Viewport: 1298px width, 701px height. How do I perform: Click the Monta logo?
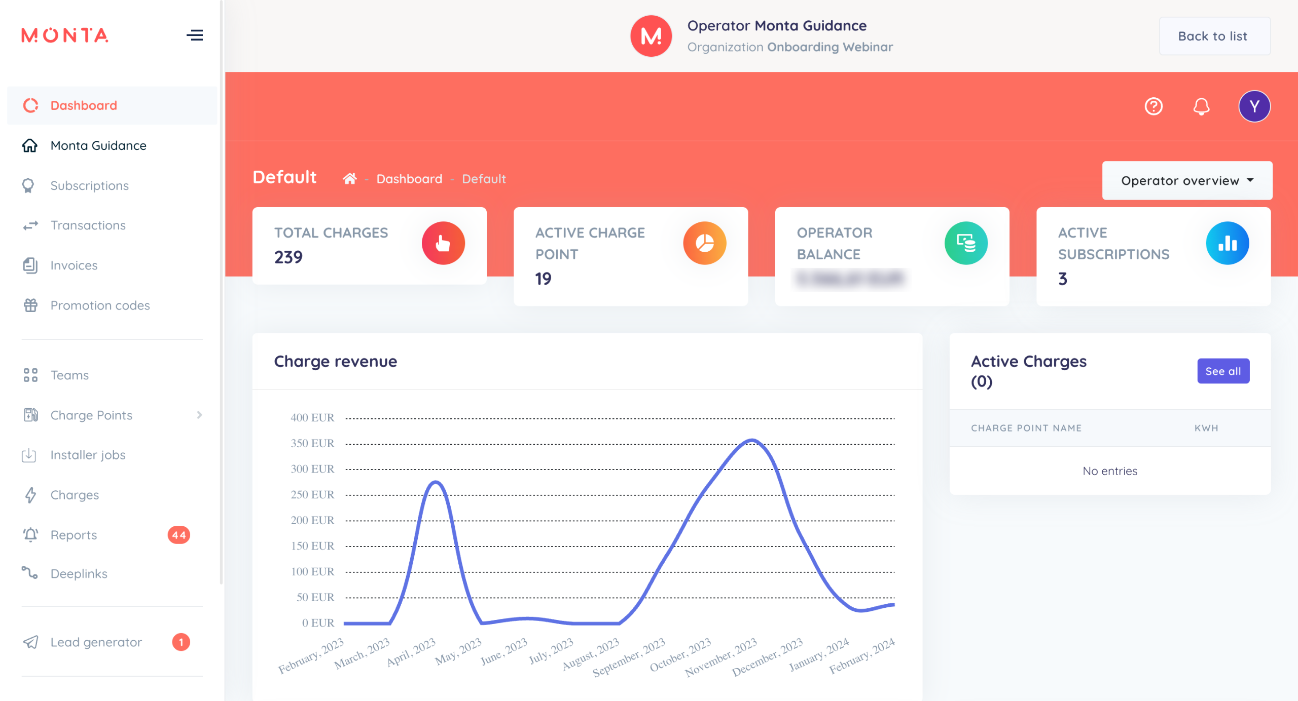pyautogui.click(x=65, y=35)
